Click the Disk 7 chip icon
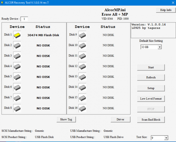The image size is (176, 142). pyautogui.click(x=17, y=98)
